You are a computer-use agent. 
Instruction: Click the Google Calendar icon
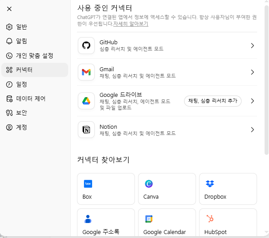coord(149,219)
